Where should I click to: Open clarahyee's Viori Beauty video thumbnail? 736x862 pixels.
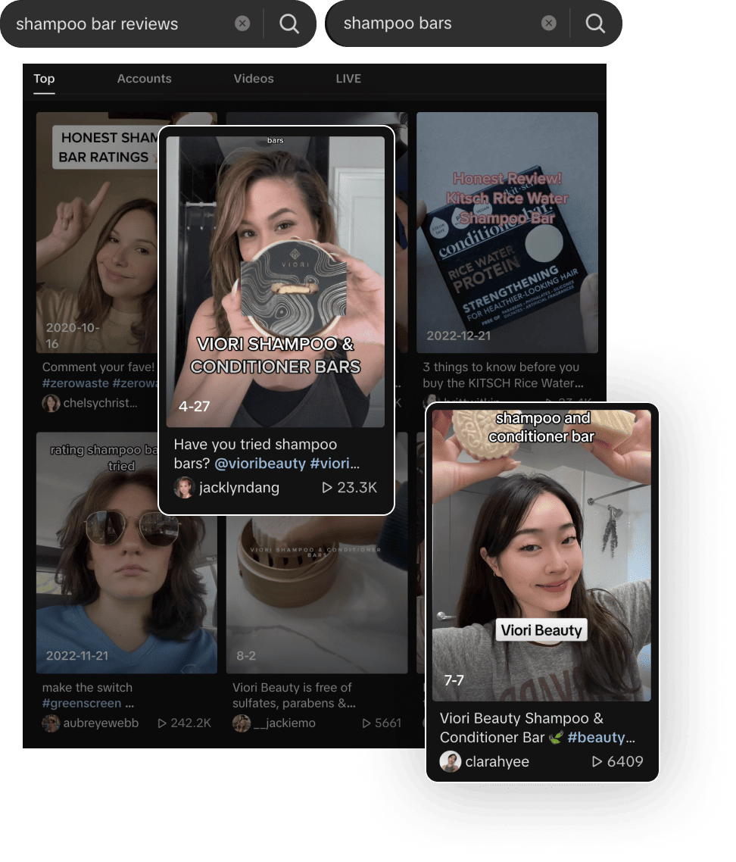tap(541, 555)
